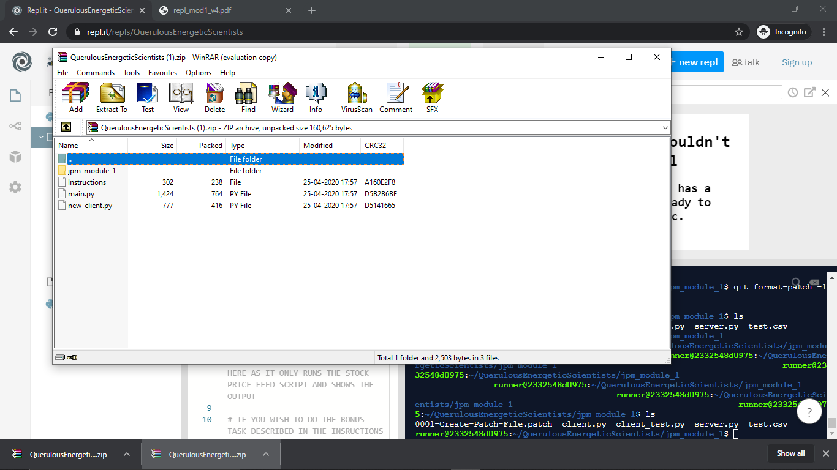This screenshot has width=837, height=470.
Task: Click the up-one-level folder icon
Action: point(66,127)
